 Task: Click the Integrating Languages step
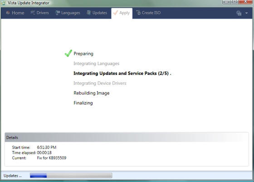coord(96,63)
